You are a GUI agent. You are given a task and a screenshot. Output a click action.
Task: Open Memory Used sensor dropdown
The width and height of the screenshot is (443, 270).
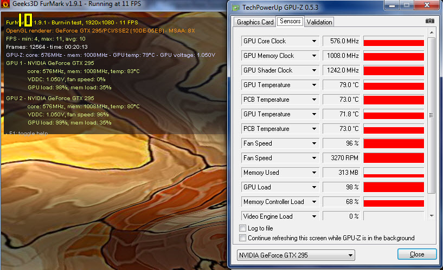pyautogui.click(x=314, y=173)
